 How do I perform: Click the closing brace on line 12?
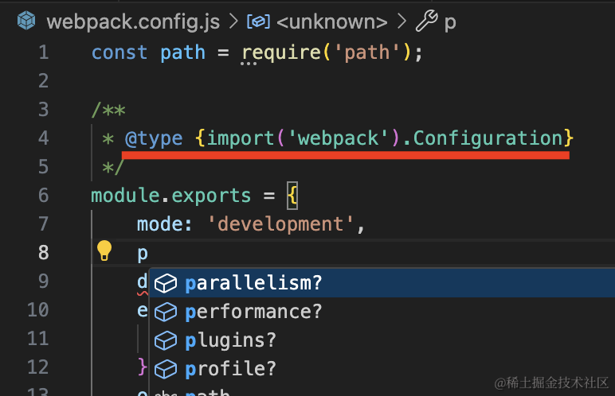pyautogui.click(x=143, y=367)
